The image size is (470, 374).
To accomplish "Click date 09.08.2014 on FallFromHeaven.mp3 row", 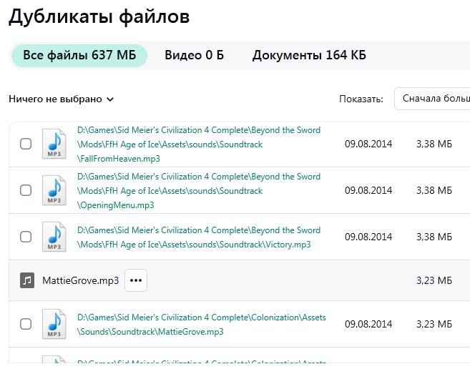I will (368, 144).
